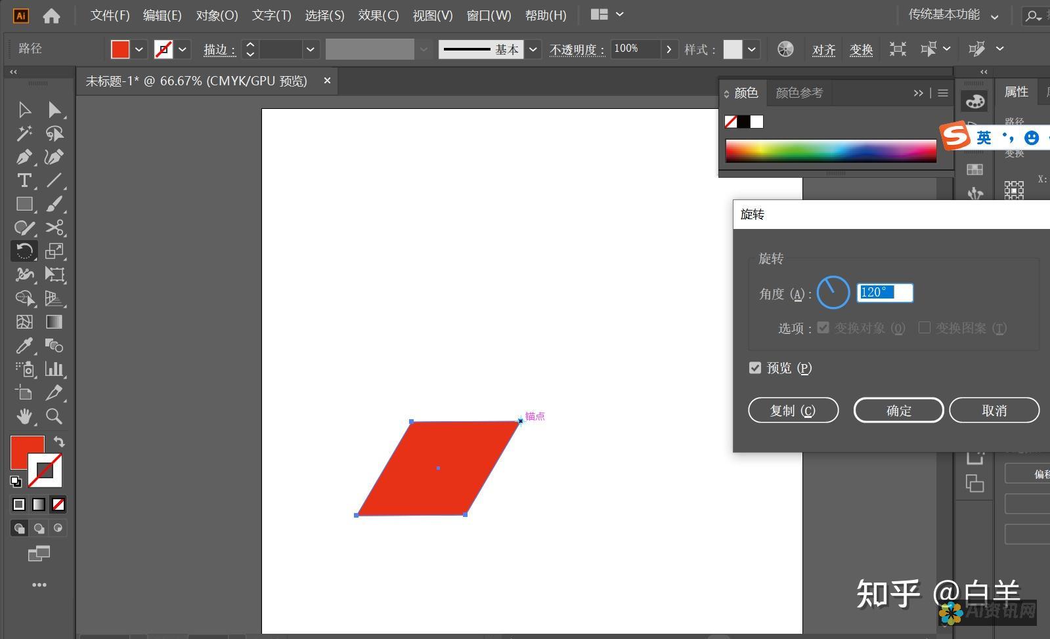Select the Pen tool
The width and height of the screenshot is (1050, 639).
tap(24, 157)
